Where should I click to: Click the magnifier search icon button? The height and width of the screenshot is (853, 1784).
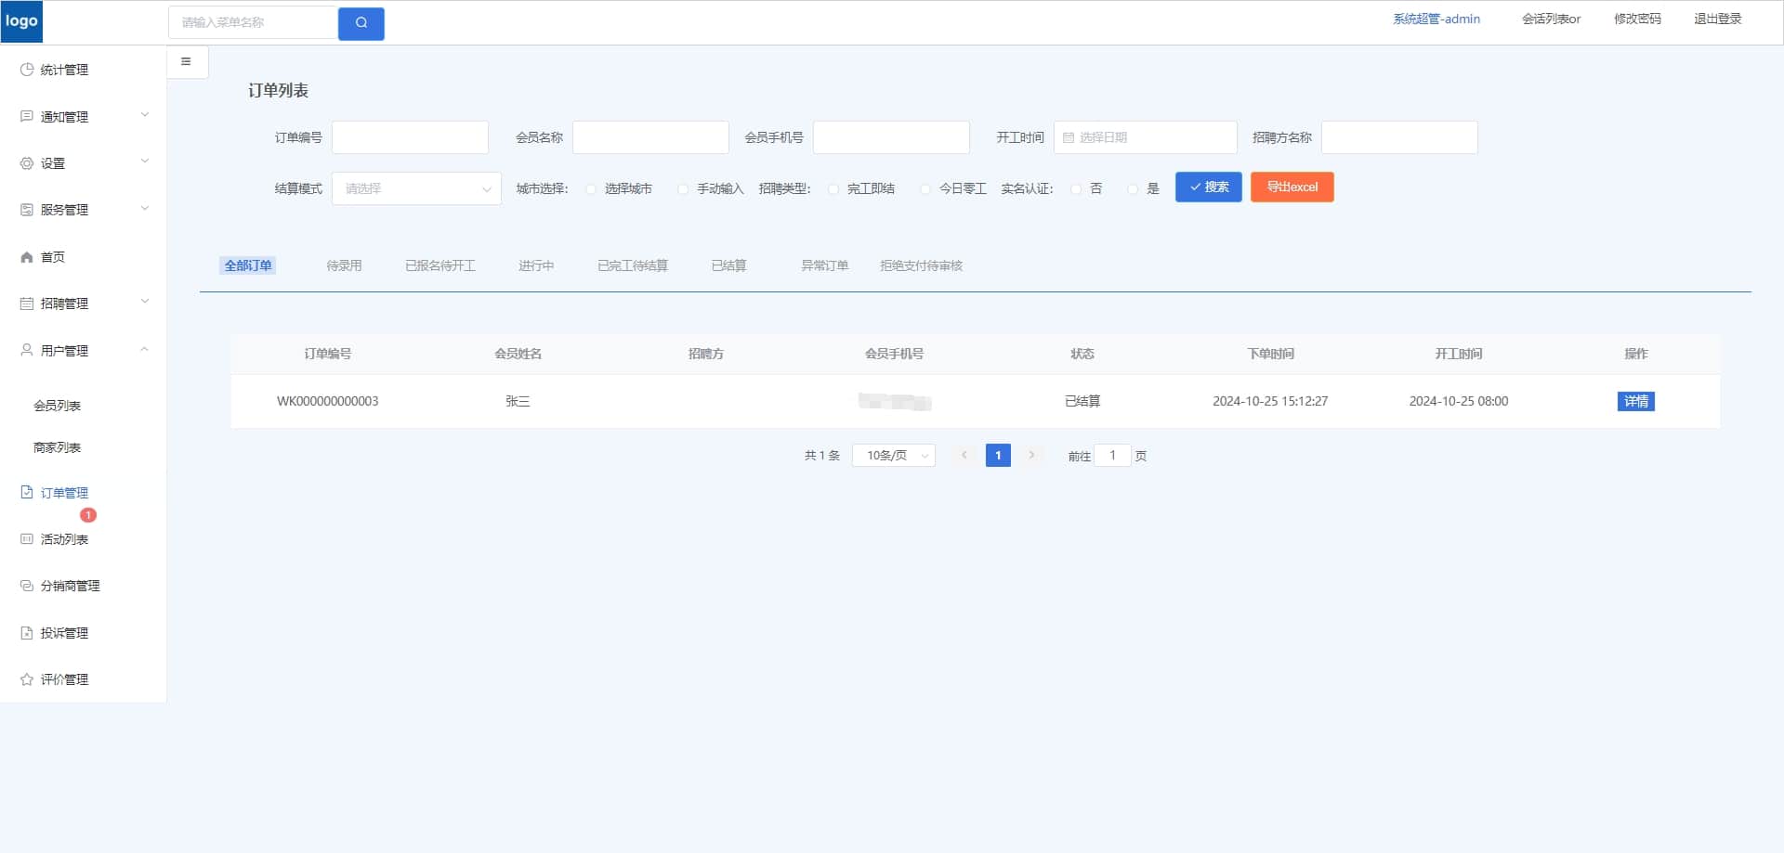(x=361, y=23)
